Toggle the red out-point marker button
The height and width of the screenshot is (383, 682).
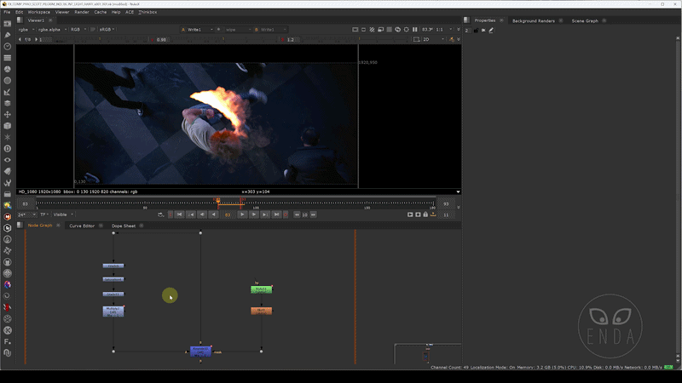click(286, 214)
